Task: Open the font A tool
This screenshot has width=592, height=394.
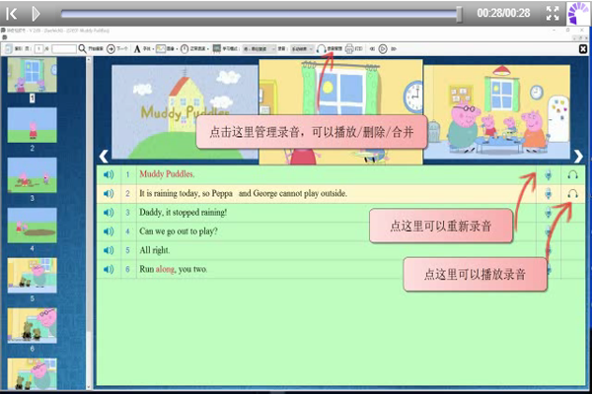Action: pos(137,49)
